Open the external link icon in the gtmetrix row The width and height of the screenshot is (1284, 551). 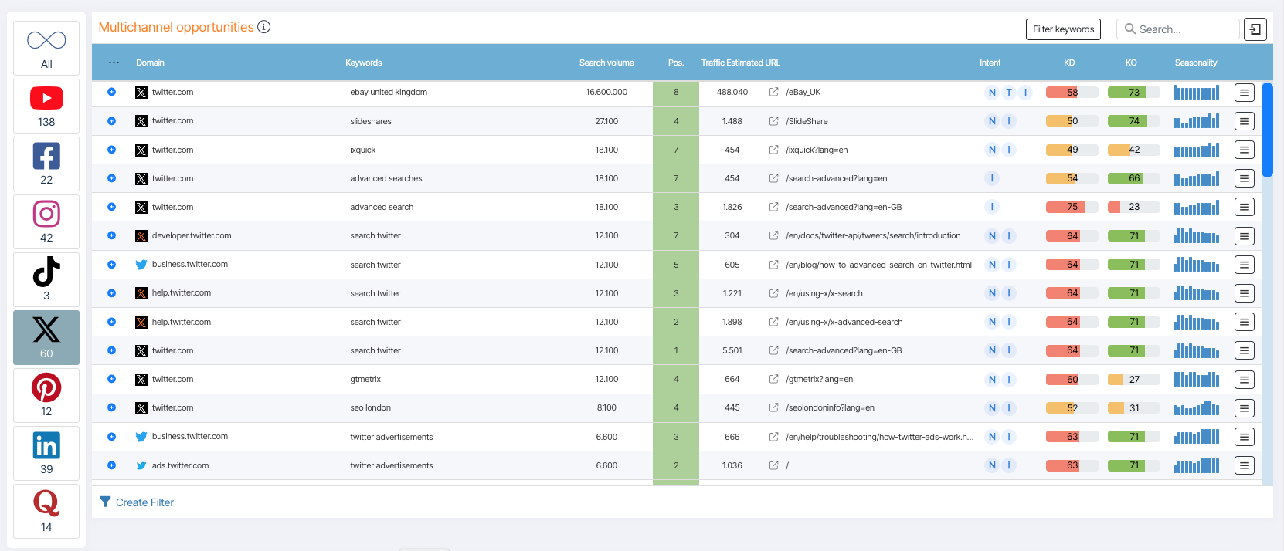click(x=773, y=379)
